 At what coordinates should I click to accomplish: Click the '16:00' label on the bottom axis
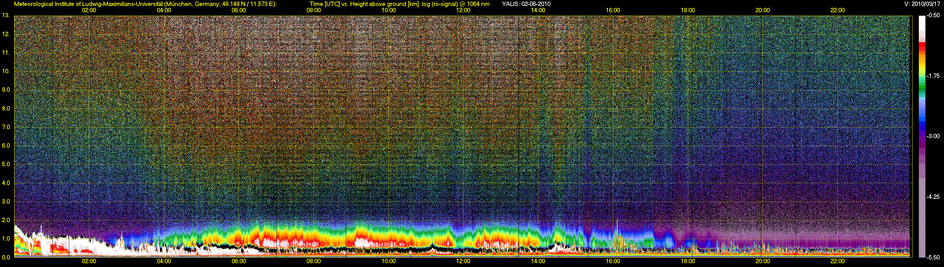tap(613, 261)
